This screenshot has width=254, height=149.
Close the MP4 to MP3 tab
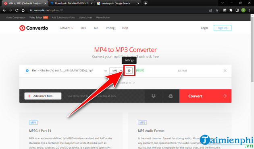[x=45, y=3]
